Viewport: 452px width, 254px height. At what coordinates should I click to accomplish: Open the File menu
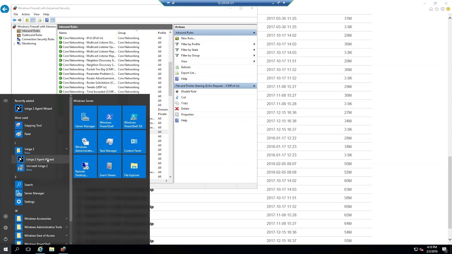16,14
